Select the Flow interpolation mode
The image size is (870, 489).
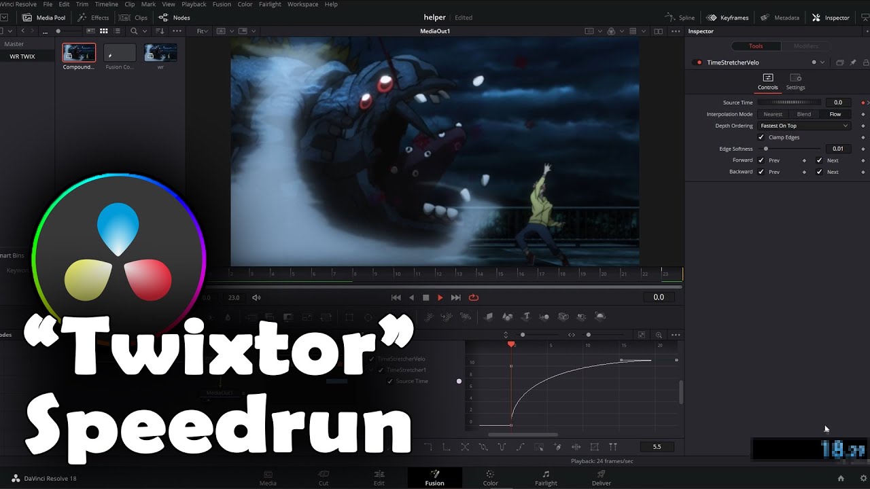[835, 114]
